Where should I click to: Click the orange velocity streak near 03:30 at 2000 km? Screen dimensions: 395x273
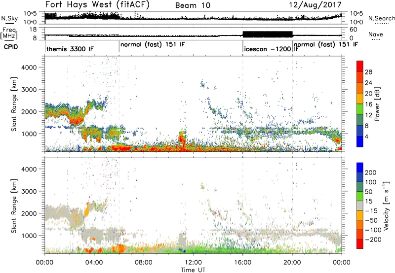86,210
